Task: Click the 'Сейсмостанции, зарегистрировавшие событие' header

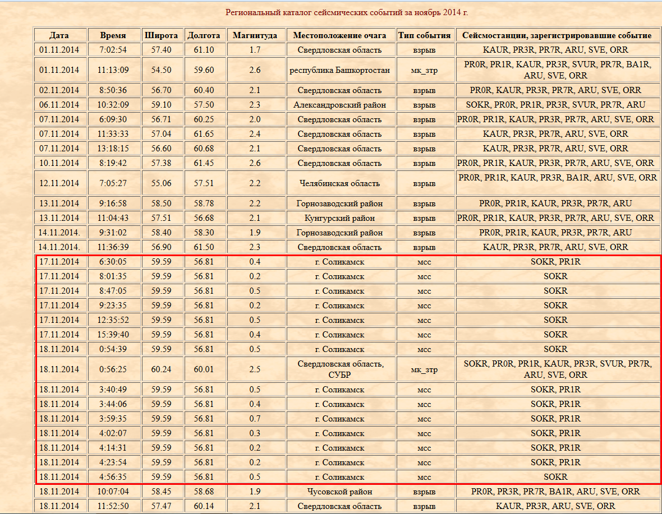Action: 557,35
